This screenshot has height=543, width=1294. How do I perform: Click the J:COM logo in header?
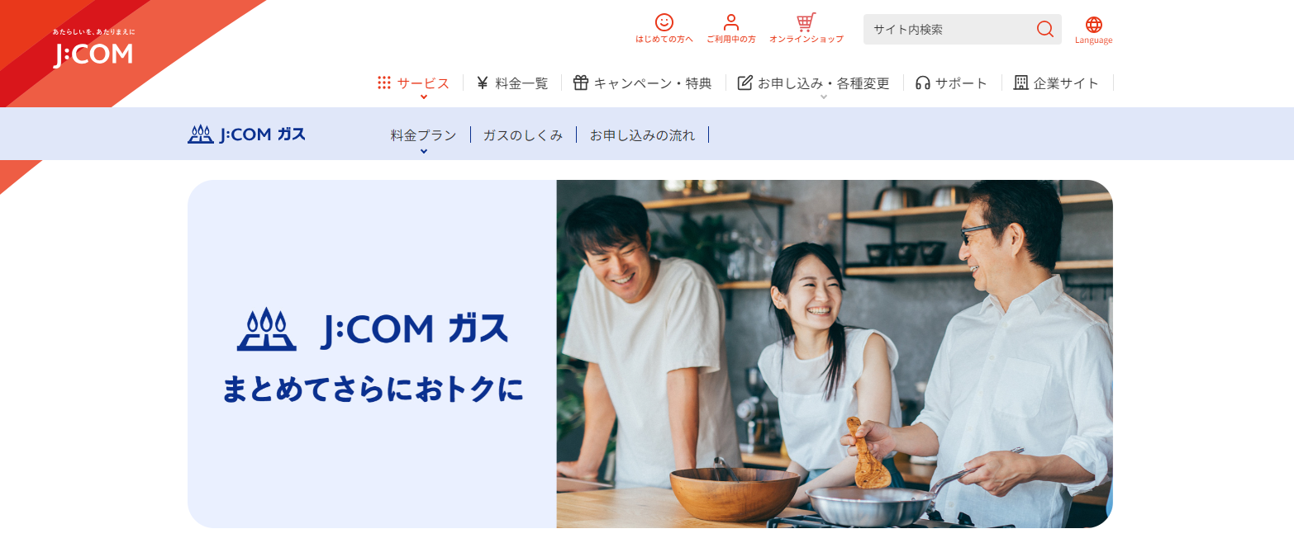[93, 50]
